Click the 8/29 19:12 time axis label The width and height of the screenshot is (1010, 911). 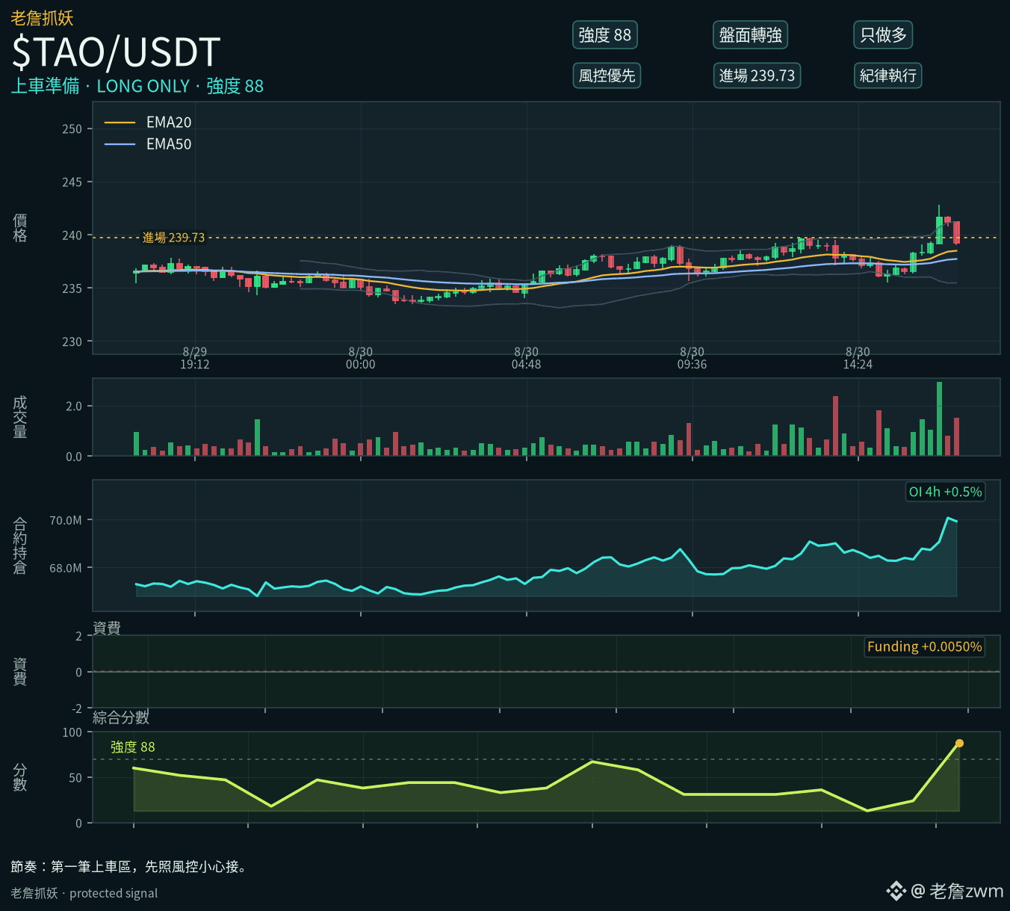195,358
